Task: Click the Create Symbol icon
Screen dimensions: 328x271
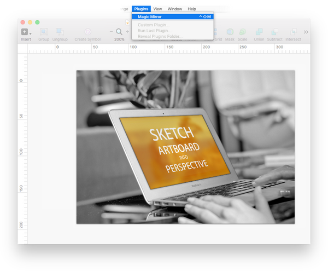Action: tap(87, 32)
